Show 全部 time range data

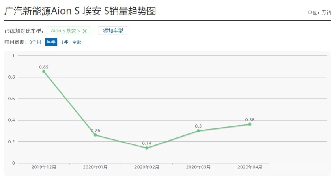[x=77, y=42]
